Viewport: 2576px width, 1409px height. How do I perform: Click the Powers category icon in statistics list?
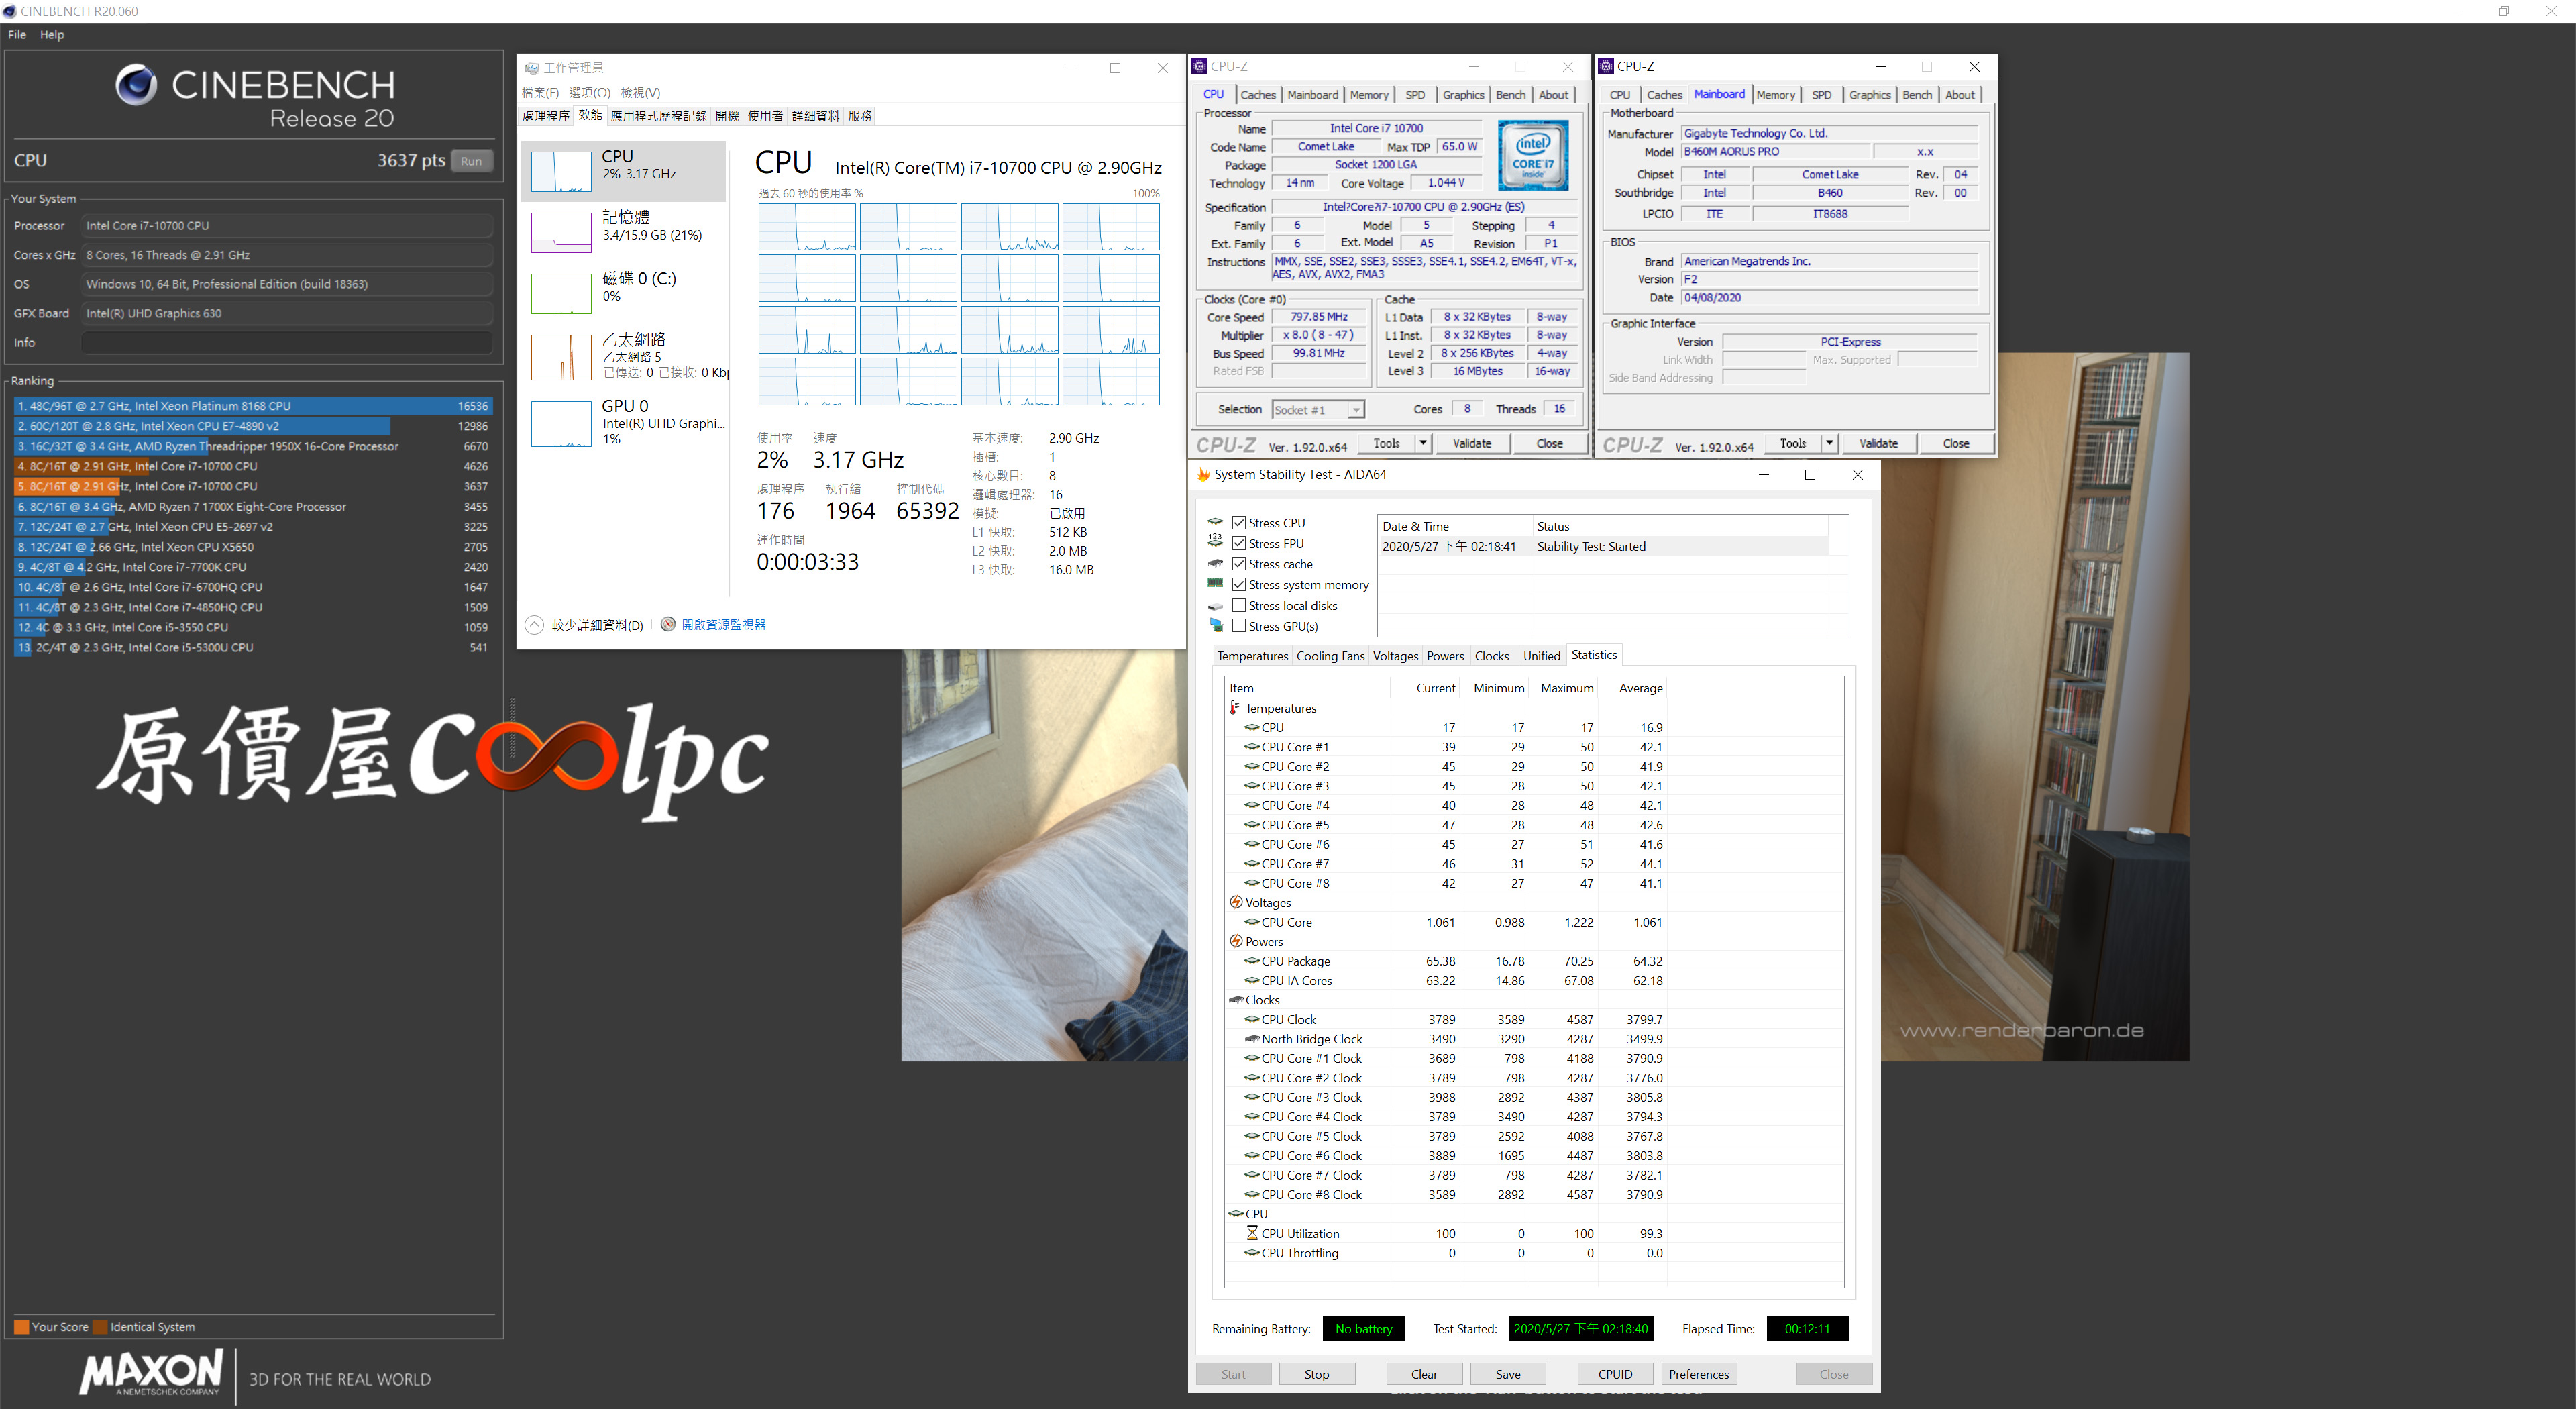coord(1236,941)
